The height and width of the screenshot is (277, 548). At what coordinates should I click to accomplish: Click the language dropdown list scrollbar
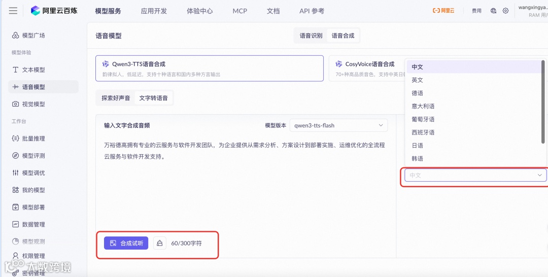[x=543, y=101]
